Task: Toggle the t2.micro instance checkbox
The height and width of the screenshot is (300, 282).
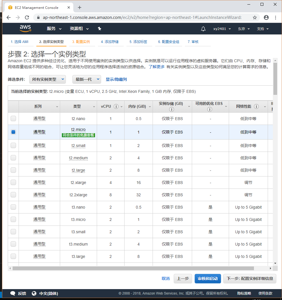Action: (13, 132)
